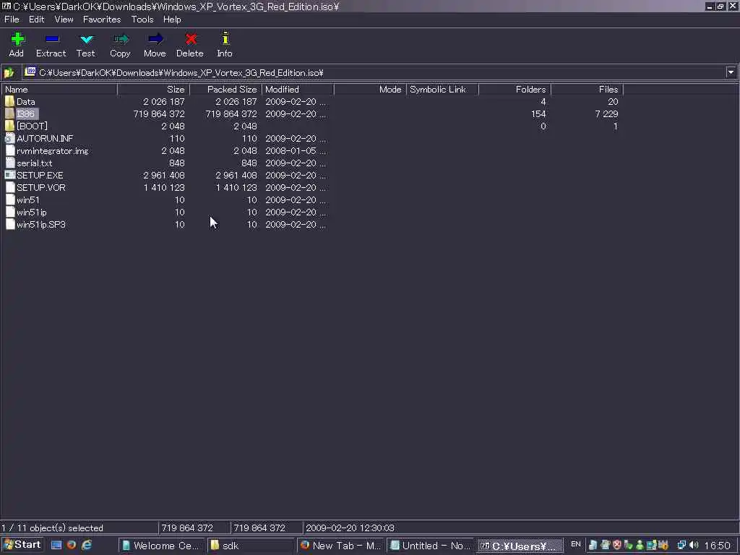The image size is (740, 555).
Task: Open the Tools menu
Action: tap(142, 20)
